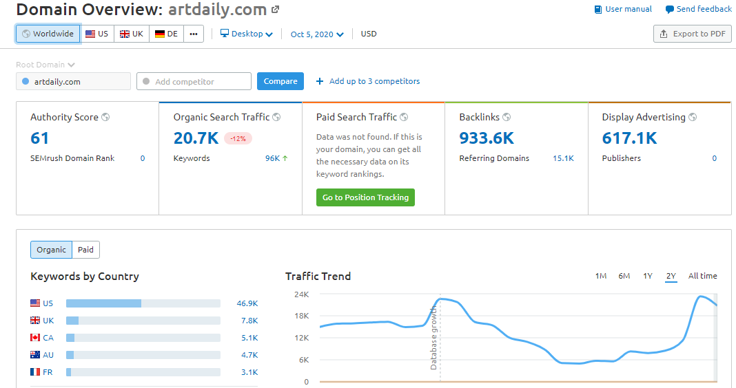The height and width of the screenshot is (388, 736).
Task: Open the 96K keywords value
Action: pyautogui.click(x=272, y=158)
